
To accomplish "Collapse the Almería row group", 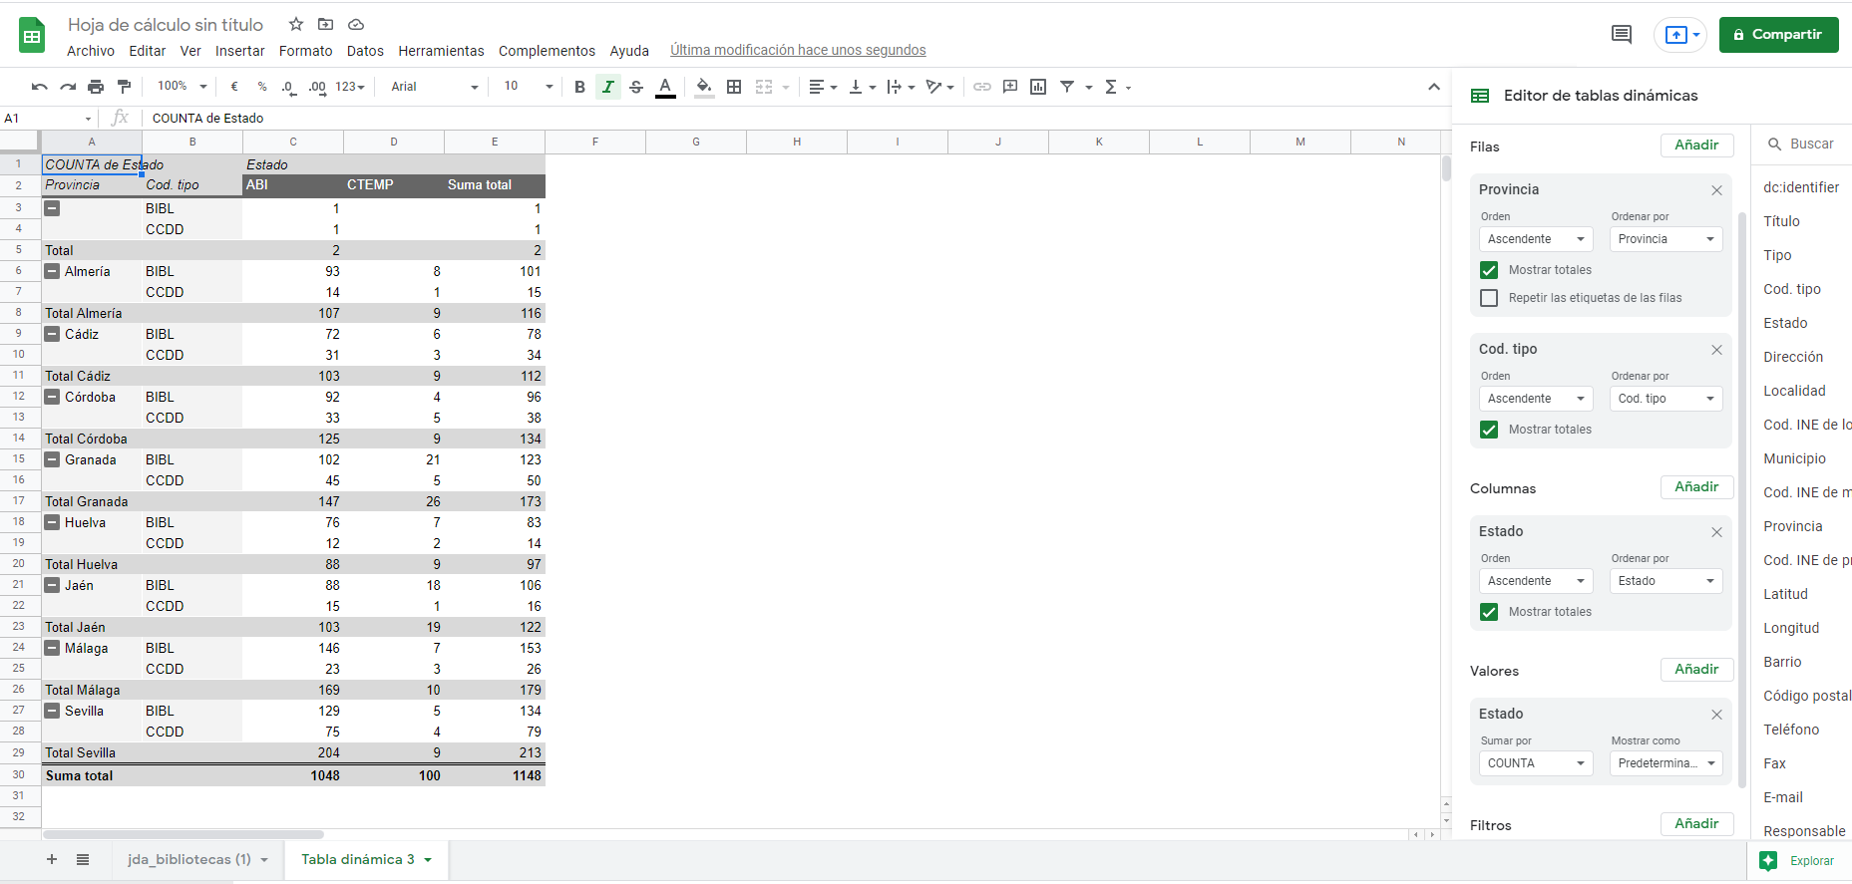I will tap(52, 271).
